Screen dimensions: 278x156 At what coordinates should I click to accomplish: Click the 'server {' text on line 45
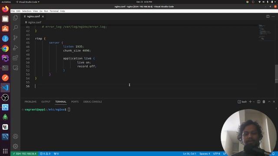(56, 42)
